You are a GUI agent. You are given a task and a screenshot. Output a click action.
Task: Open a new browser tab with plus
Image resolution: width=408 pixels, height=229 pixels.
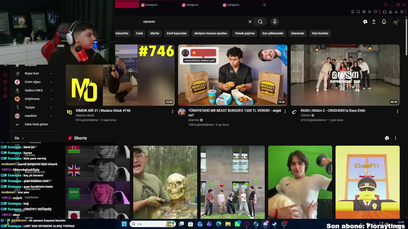[x=264, y=5]
